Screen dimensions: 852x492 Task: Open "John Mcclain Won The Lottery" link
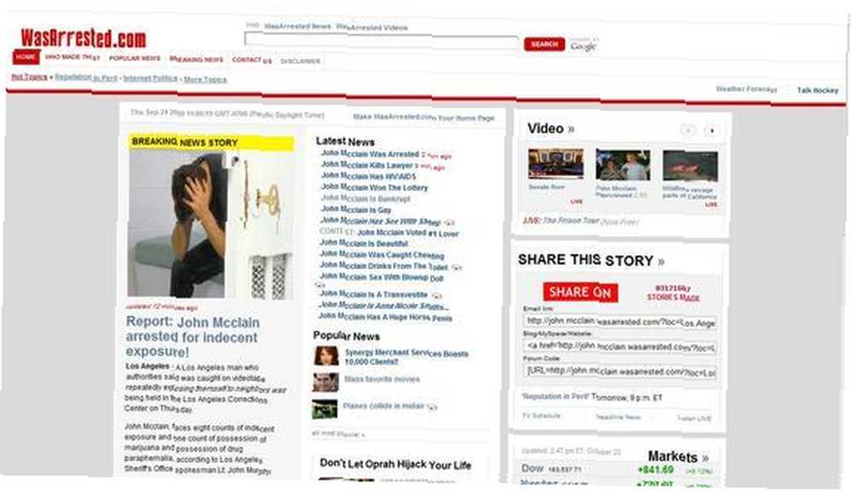pyautogui.click(x=374, y=187)
